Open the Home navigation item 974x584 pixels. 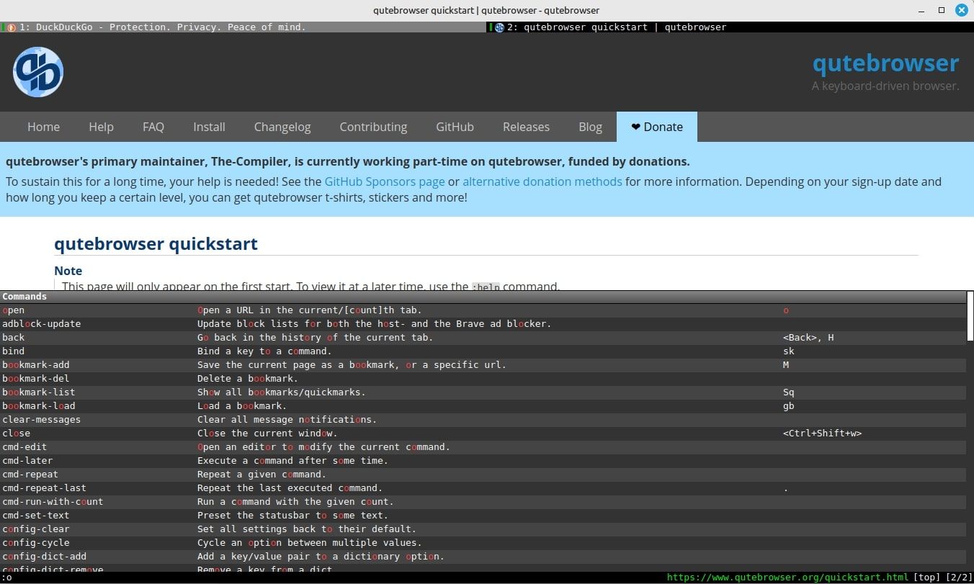43,127
